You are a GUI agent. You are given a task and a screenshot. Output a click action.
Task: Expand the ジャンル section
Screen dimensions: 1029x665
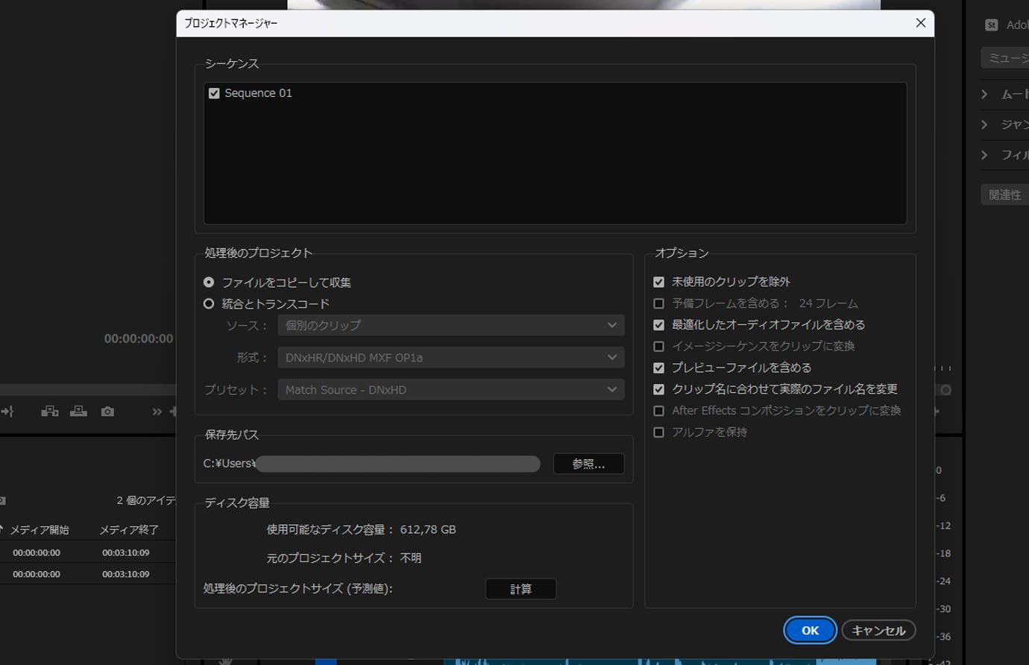[985, 124]
